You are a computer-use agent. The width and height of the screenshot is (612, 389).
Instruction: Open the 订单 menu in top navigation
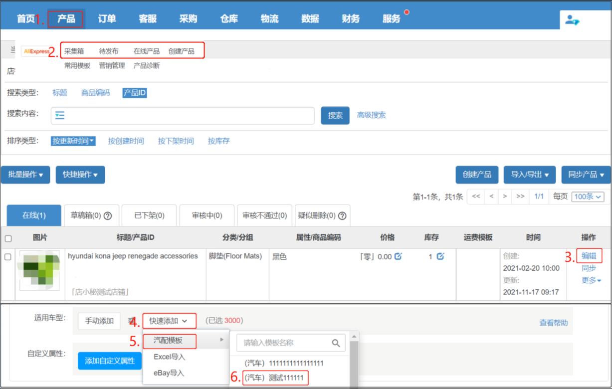(107, 19)
